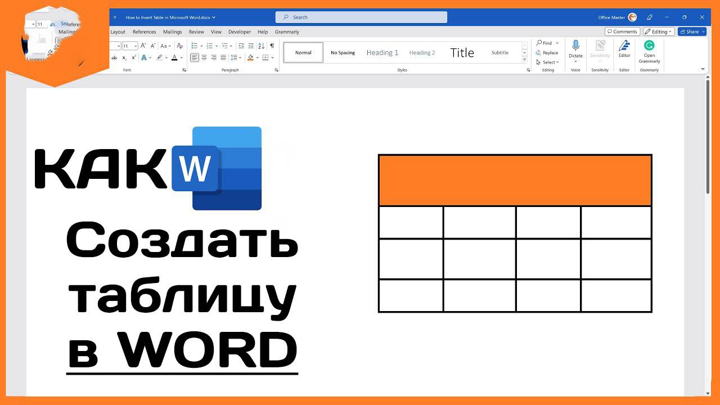Click the Replace command
This screenshot has height=405, width=720.
click(547, 52)
